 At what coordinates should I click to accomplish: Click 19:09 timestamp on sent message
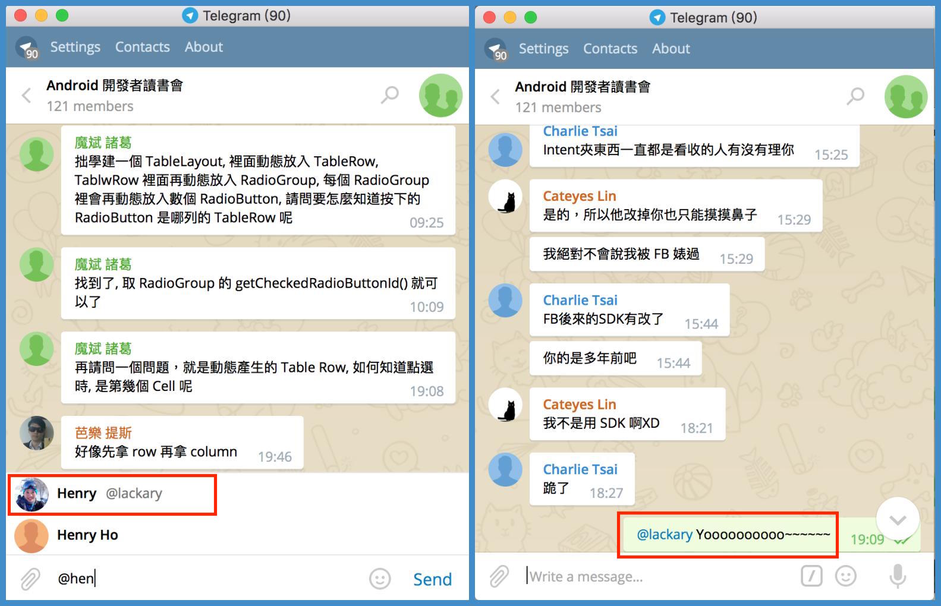click(867, 539)
